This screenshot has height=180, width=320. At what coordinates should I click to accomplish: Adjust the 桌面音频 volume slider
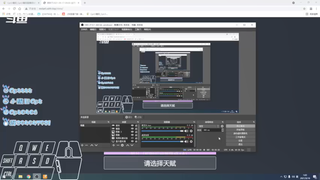point(162,142)
